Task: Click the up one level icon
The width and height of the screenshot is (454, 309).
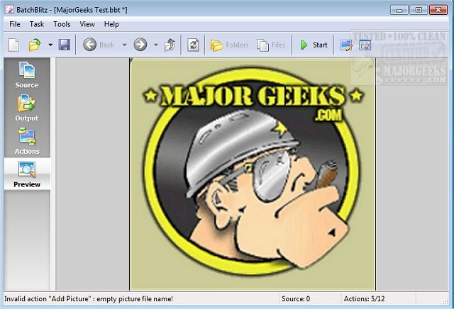Action: 170,45
